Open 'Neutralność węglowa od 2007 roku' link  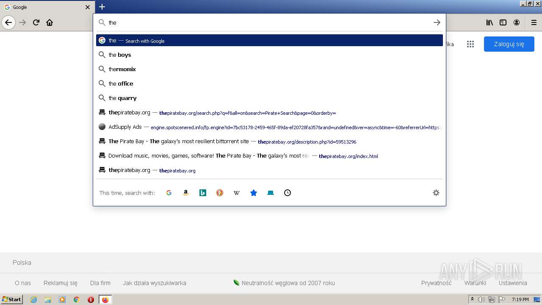tap(284, 283)
